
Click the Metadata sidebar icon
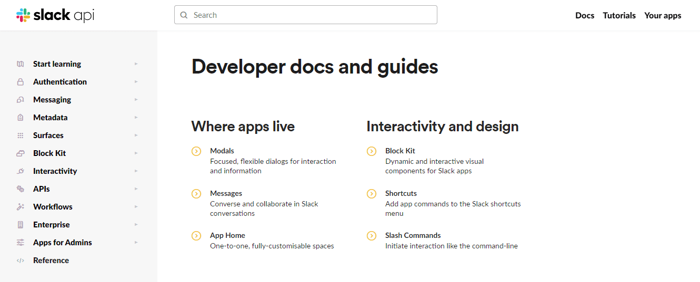point(21,118)
